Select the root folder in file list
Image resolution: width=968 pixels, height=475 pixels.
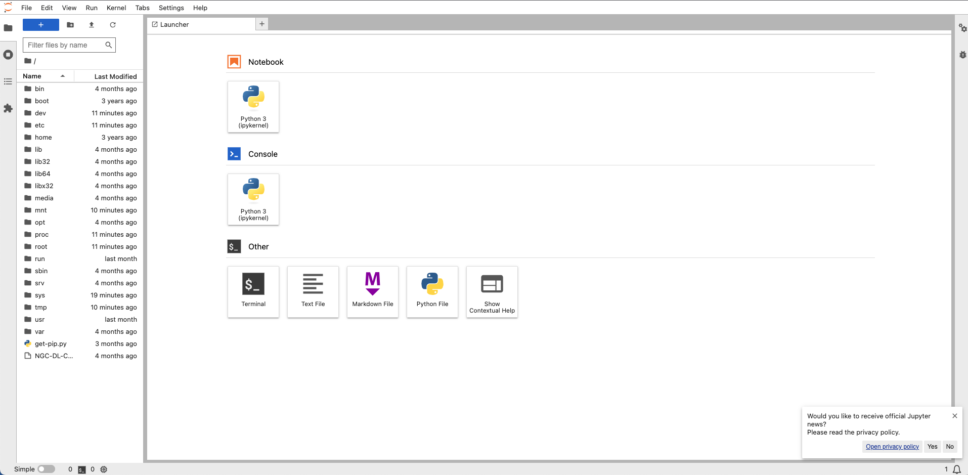click(x=80, y=246)
